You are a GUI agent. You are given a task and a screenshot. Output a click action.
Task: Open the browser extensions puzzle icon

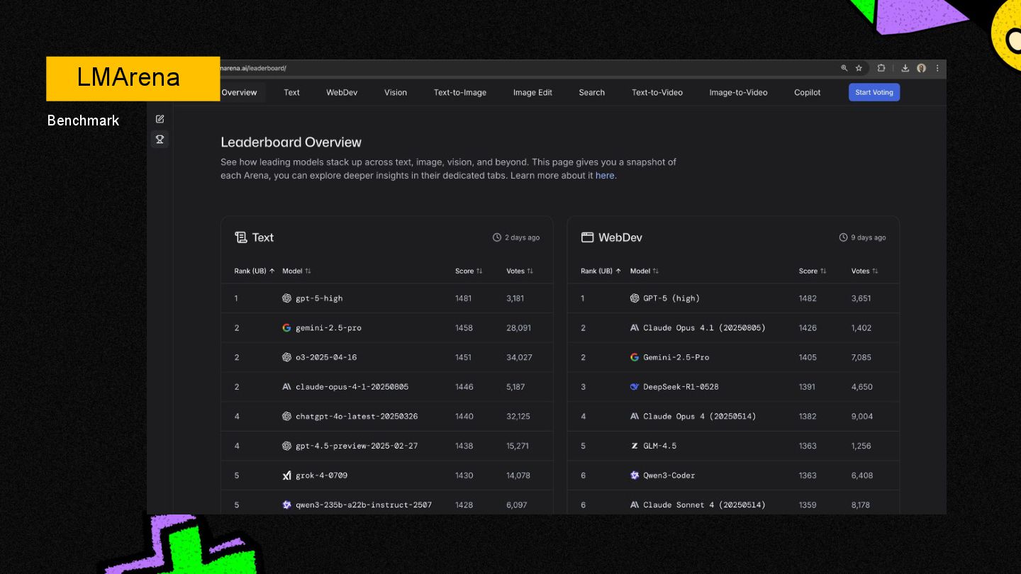coord(881,68)
